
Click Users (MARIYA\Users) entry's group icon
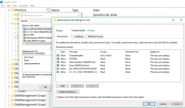(x=58, y=65)
